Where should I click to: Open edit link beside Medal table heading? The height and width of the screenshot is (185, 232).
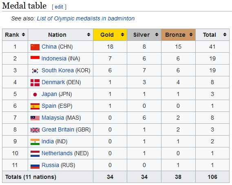pos(59,7)
